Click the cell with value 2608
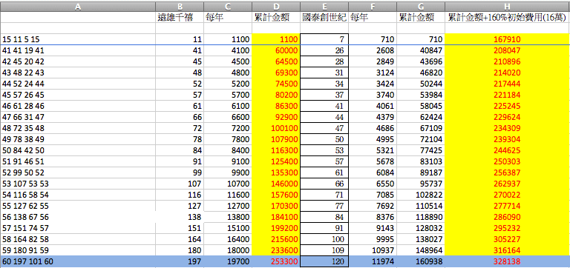 [x=373, y=50]
